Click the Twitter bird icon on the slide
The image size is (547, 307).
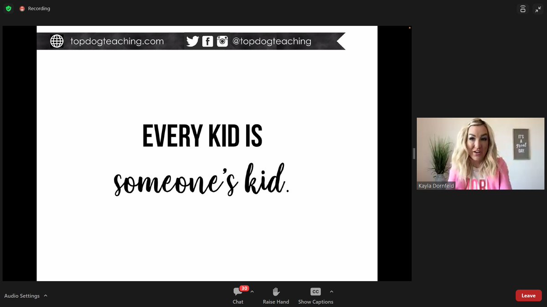click(193, 41)
